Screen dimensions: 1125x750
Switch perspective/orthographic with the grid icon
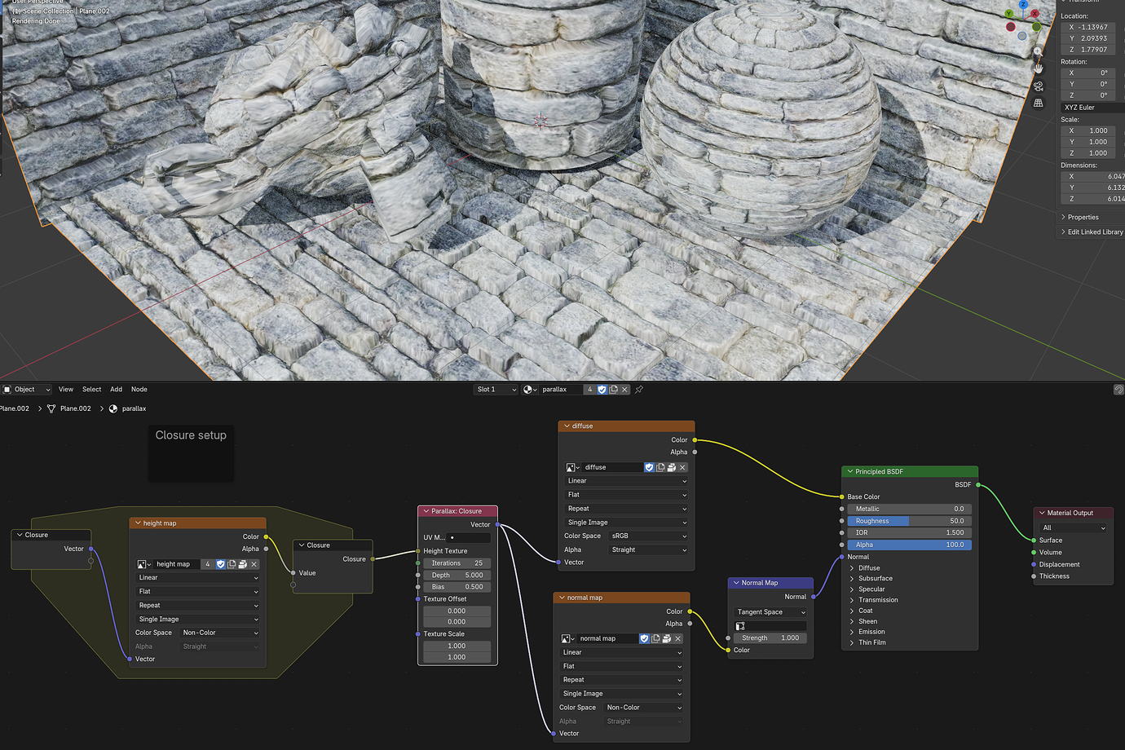1038,103
